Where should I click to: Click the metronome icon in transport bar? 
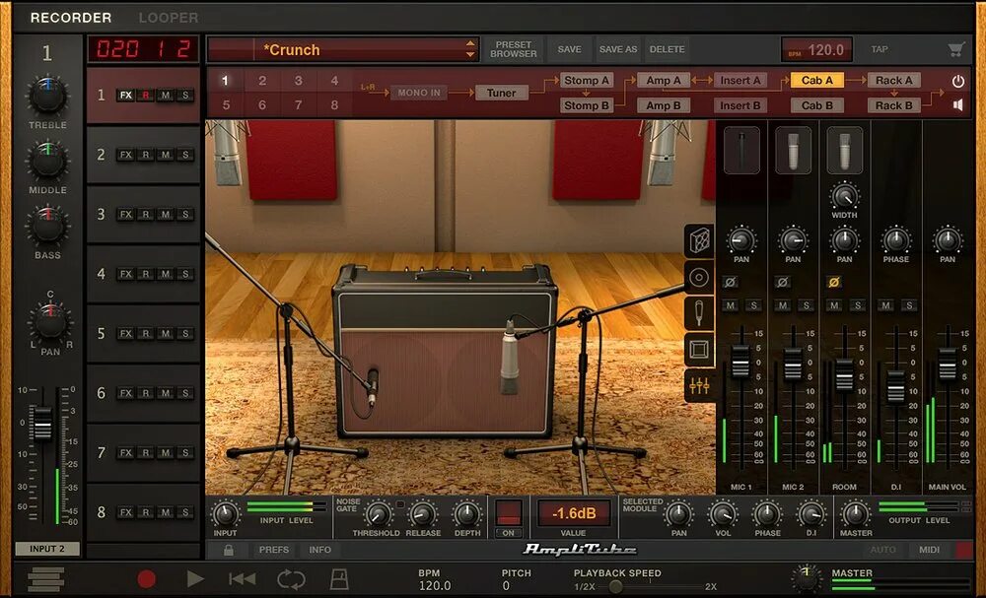point(338,579)
